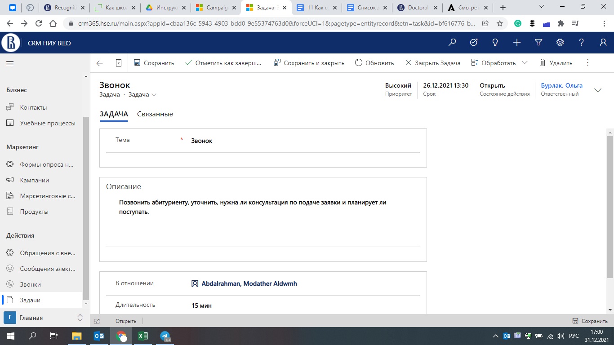
Task: Click Сохранить in the command bar
Action: tap(154, 63)
